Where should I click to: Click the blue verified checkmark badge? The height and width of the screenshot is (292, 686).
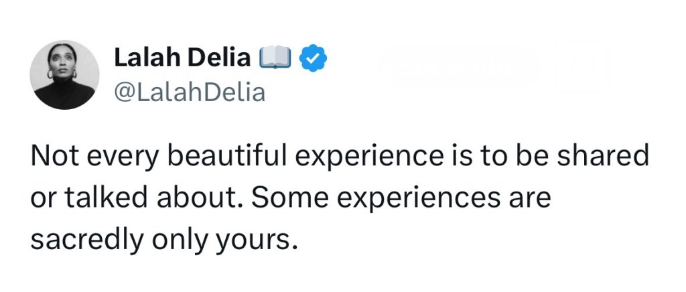coord(313,59)
